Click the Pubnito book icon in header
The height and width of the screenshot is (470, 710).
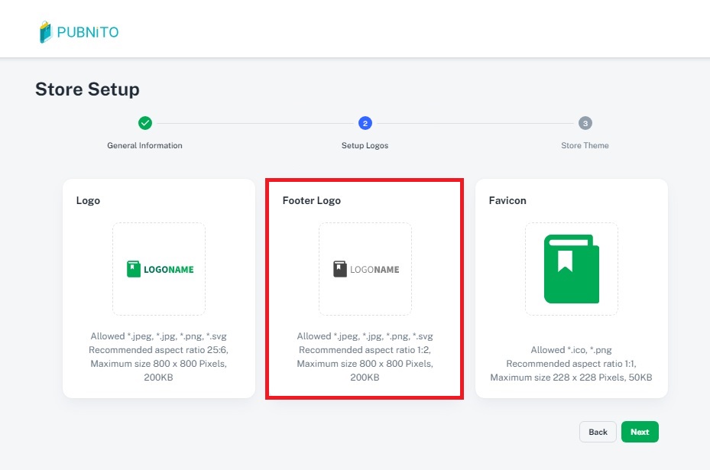tap(46, 32)
